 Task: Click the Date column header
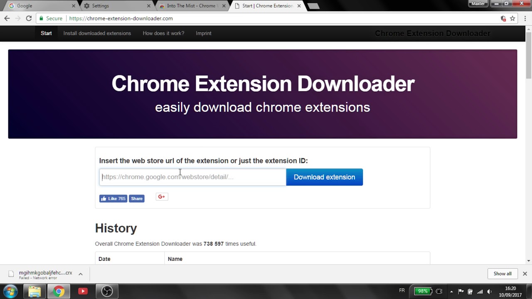tap(104, 259)
